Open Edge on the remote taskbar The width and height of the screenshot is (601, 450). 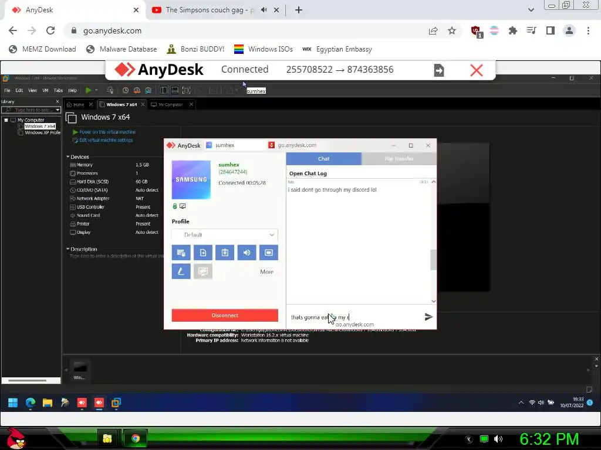pos(31,403)
